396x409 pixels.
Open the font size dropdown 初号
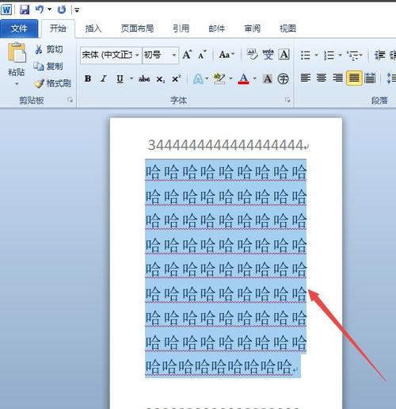161,55
